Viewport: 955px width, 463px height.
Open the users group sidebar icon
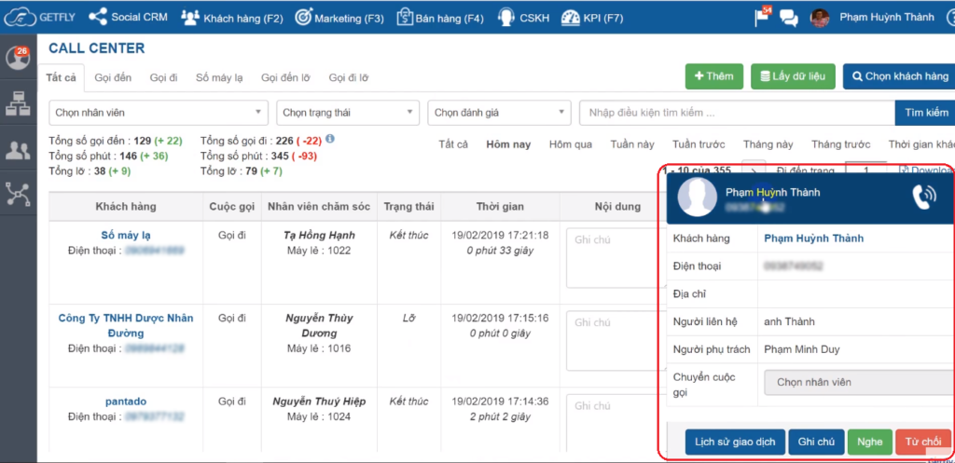pos(18,149)
